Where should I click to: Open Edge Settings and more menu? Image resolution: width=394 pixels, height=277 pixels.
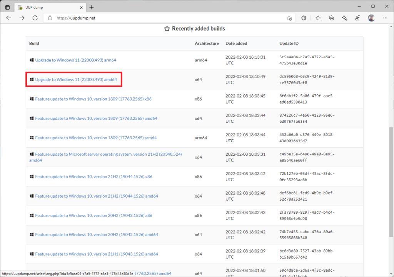385,18
